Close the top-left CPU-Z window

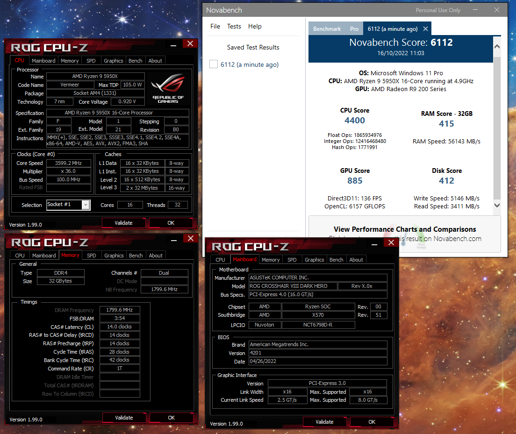pos(190,44)
